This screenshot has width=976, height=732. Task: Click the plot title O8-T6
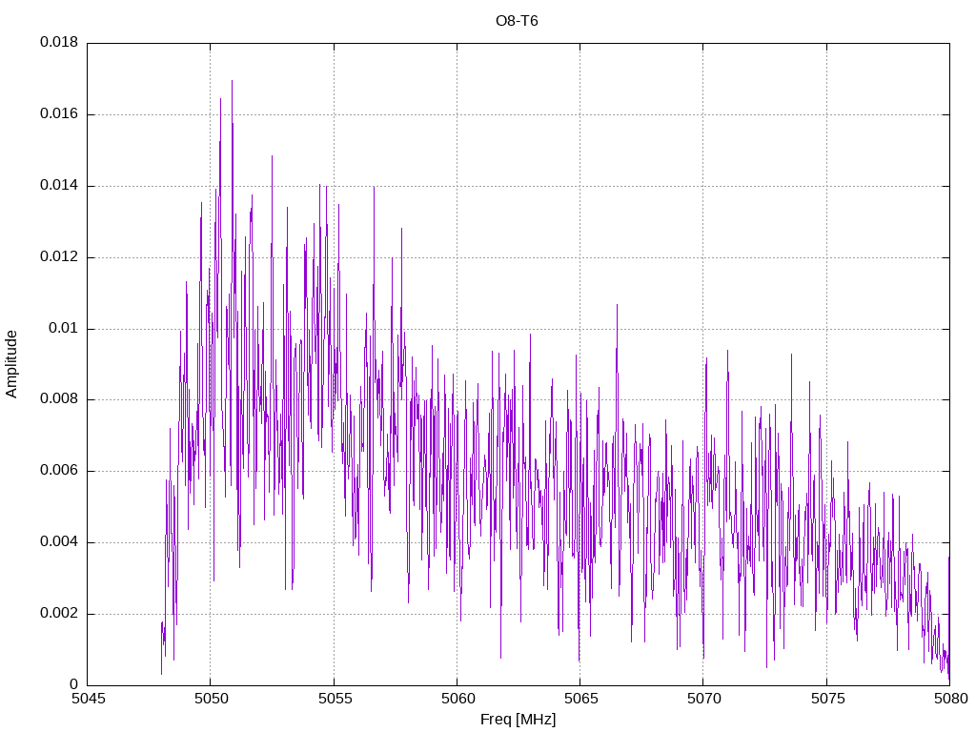pos(517,20)
